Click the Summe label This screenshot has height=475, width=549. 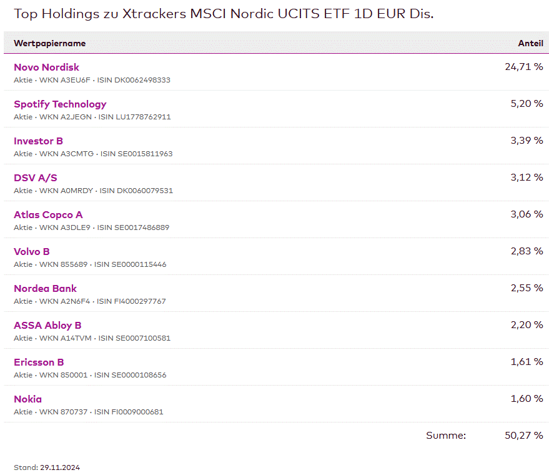point(446,435)
